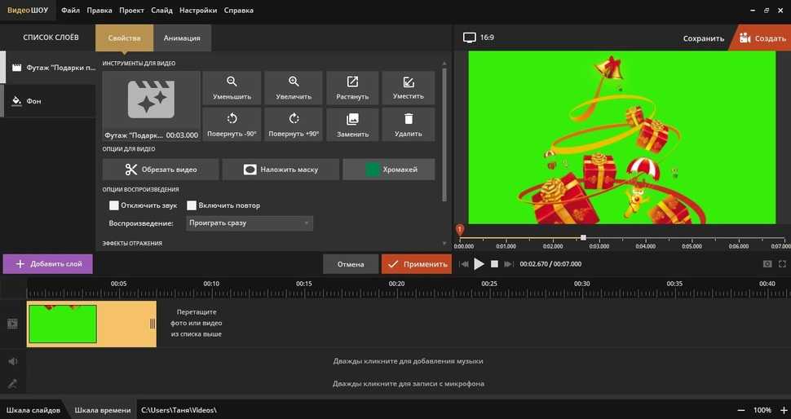This screenshot has width=791, height=419.
Task: Click the Хромакей button
Action: tap(389, 170)
